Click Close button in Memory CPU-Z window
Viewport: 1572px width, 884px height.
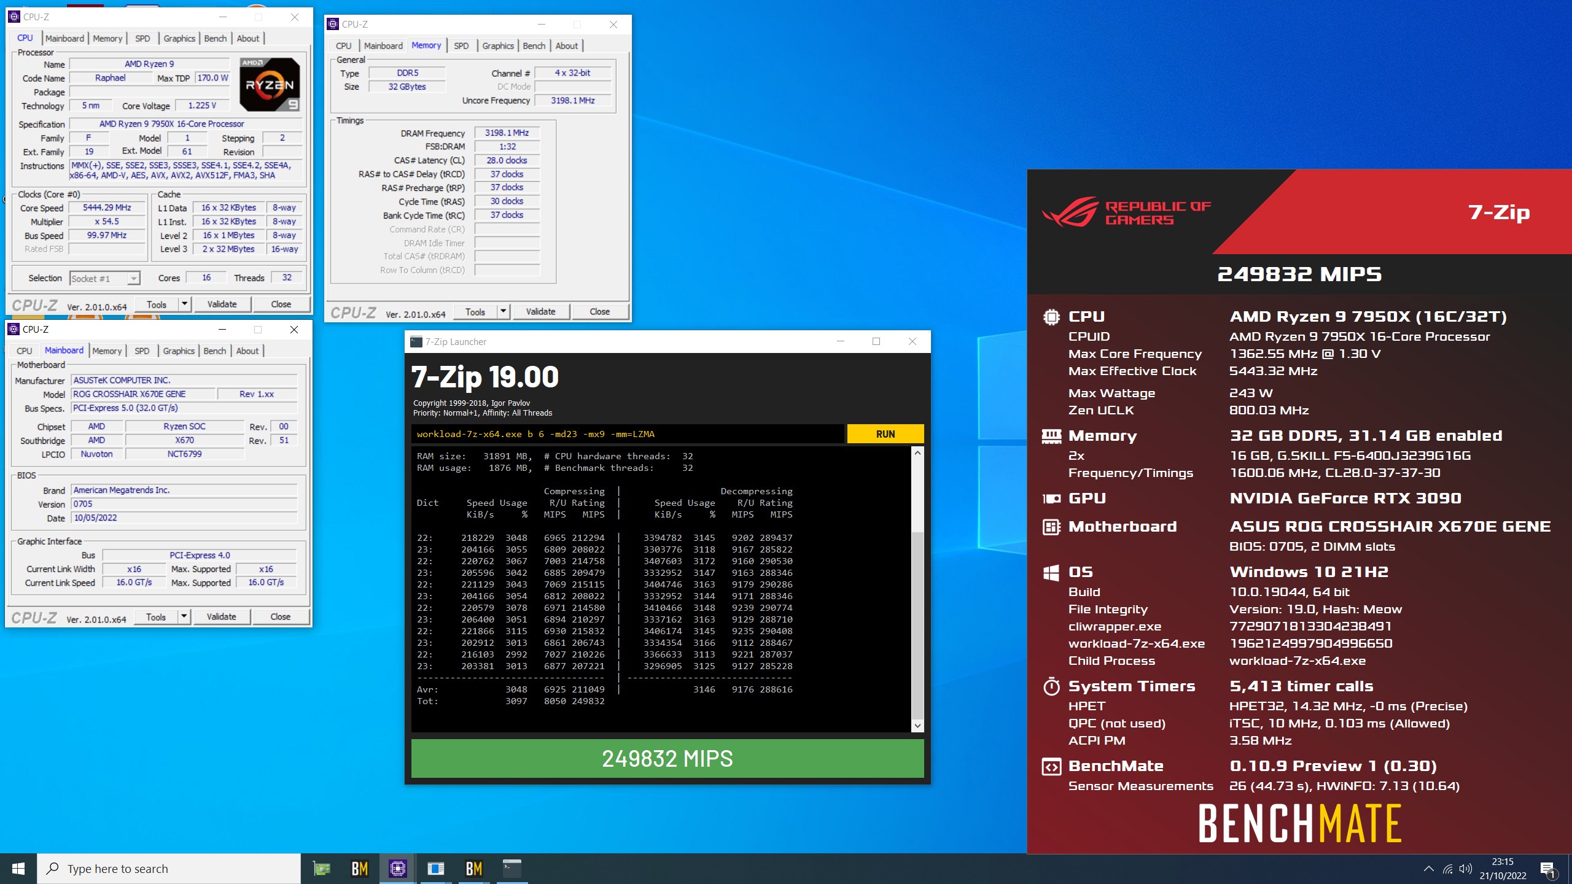coord(600,312)
